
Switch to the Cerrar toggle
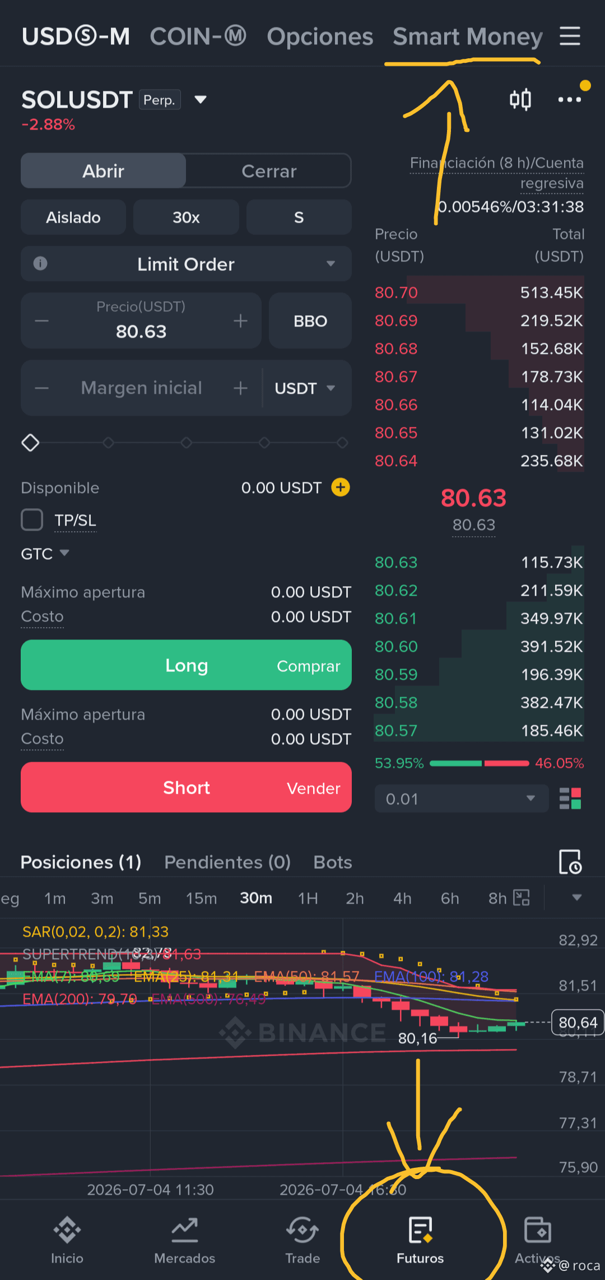[269, 171]
